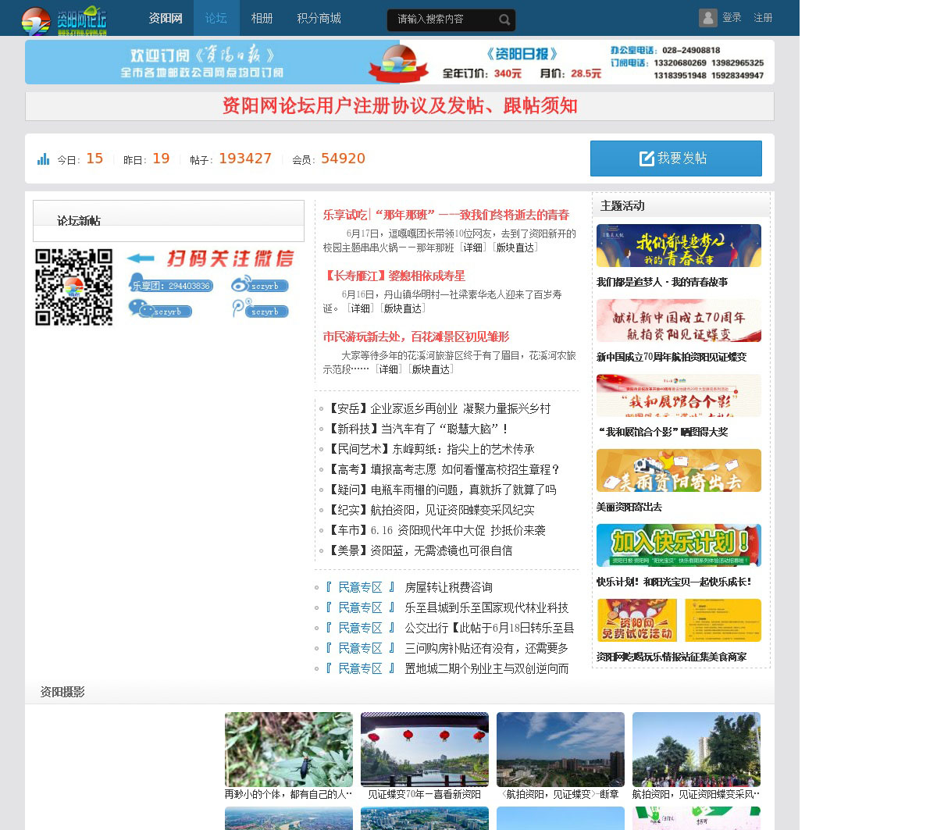Open the 乐享试吃 那年那班 headline
Viewport: 937px width, 830px height.
[x=446, y=215]
